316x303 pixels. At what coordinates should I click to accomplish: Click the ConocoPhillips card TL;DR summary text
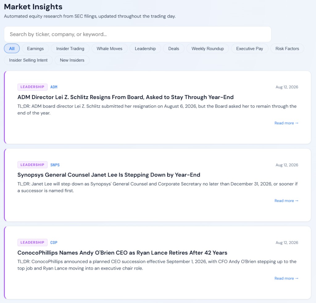pyautogui.click(x=157, y=265)
